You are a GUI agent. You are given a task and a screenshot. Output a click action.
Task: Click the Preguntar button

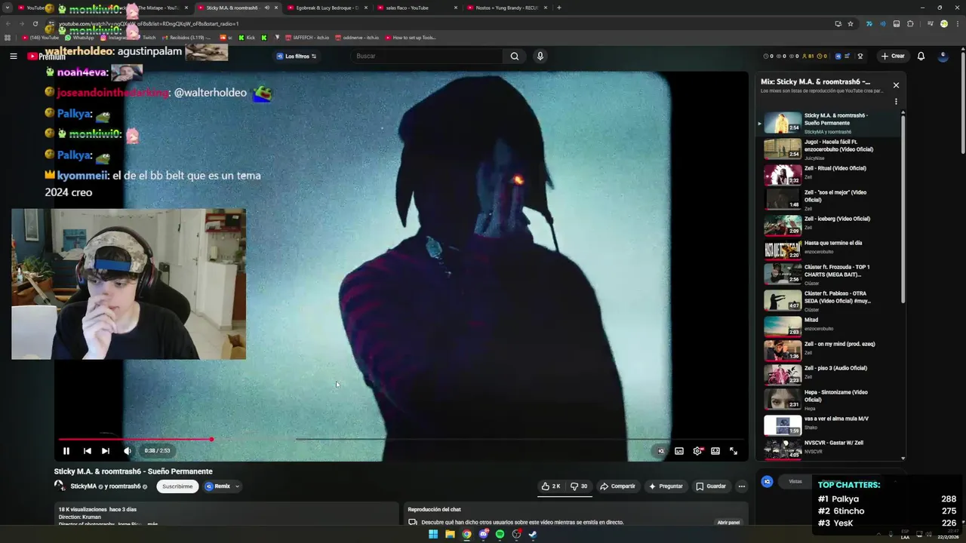[x=666, y=486]
